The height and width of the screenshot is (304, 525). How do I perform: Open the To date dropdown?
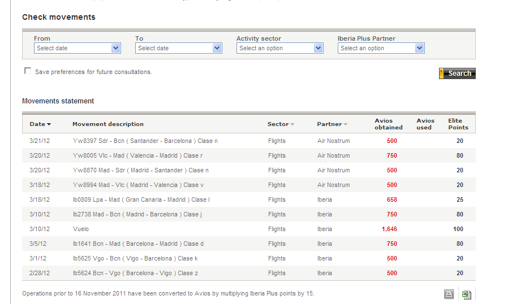pos(217,49)
